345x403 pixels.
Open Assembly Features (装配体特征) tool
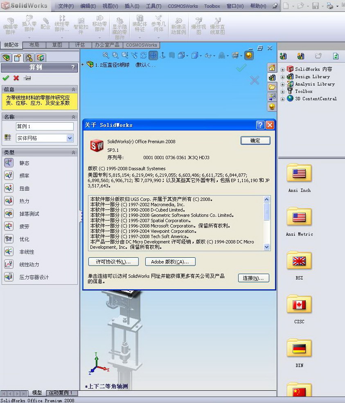tap(140, 24)
